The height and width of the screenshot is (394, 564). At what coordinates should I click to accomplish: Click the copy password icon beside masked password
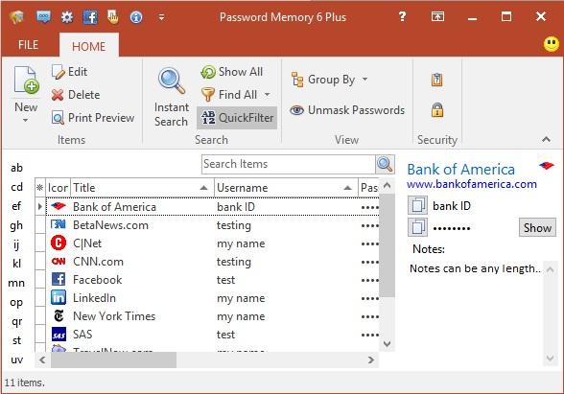click(x=417, y=227)
